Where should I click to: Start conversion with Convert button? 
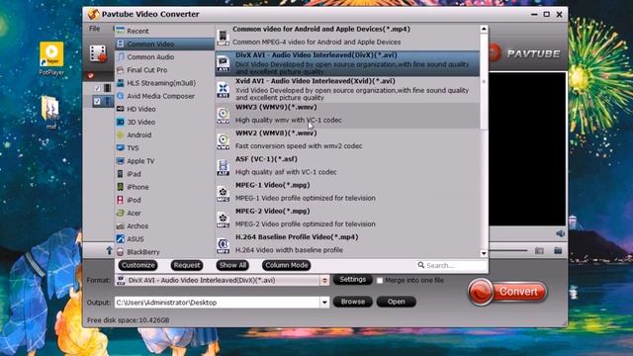point(507,292)
